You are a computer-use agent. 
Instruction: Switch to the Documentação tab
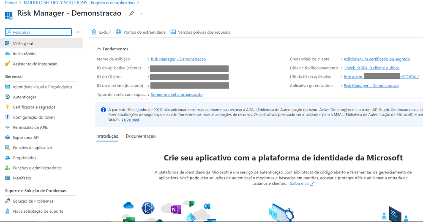pyautogui.click(x=141, y=136)
